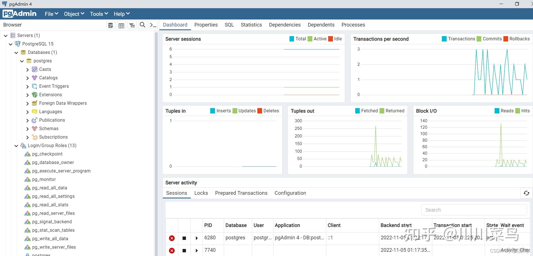Click the View Data table icon

[x=121, y=25]
